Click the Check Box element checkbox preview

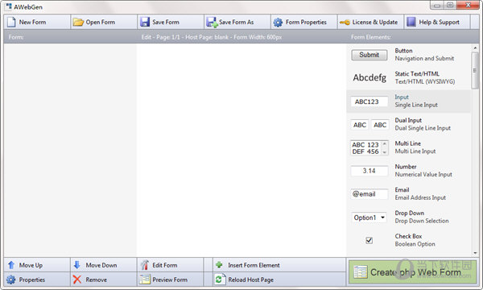point(369,240)
